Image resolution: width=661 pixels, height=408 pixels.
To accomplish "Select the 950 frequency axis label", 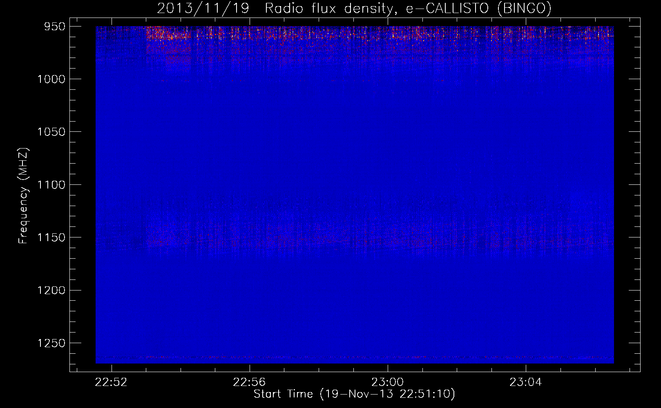I will (55, 27).
